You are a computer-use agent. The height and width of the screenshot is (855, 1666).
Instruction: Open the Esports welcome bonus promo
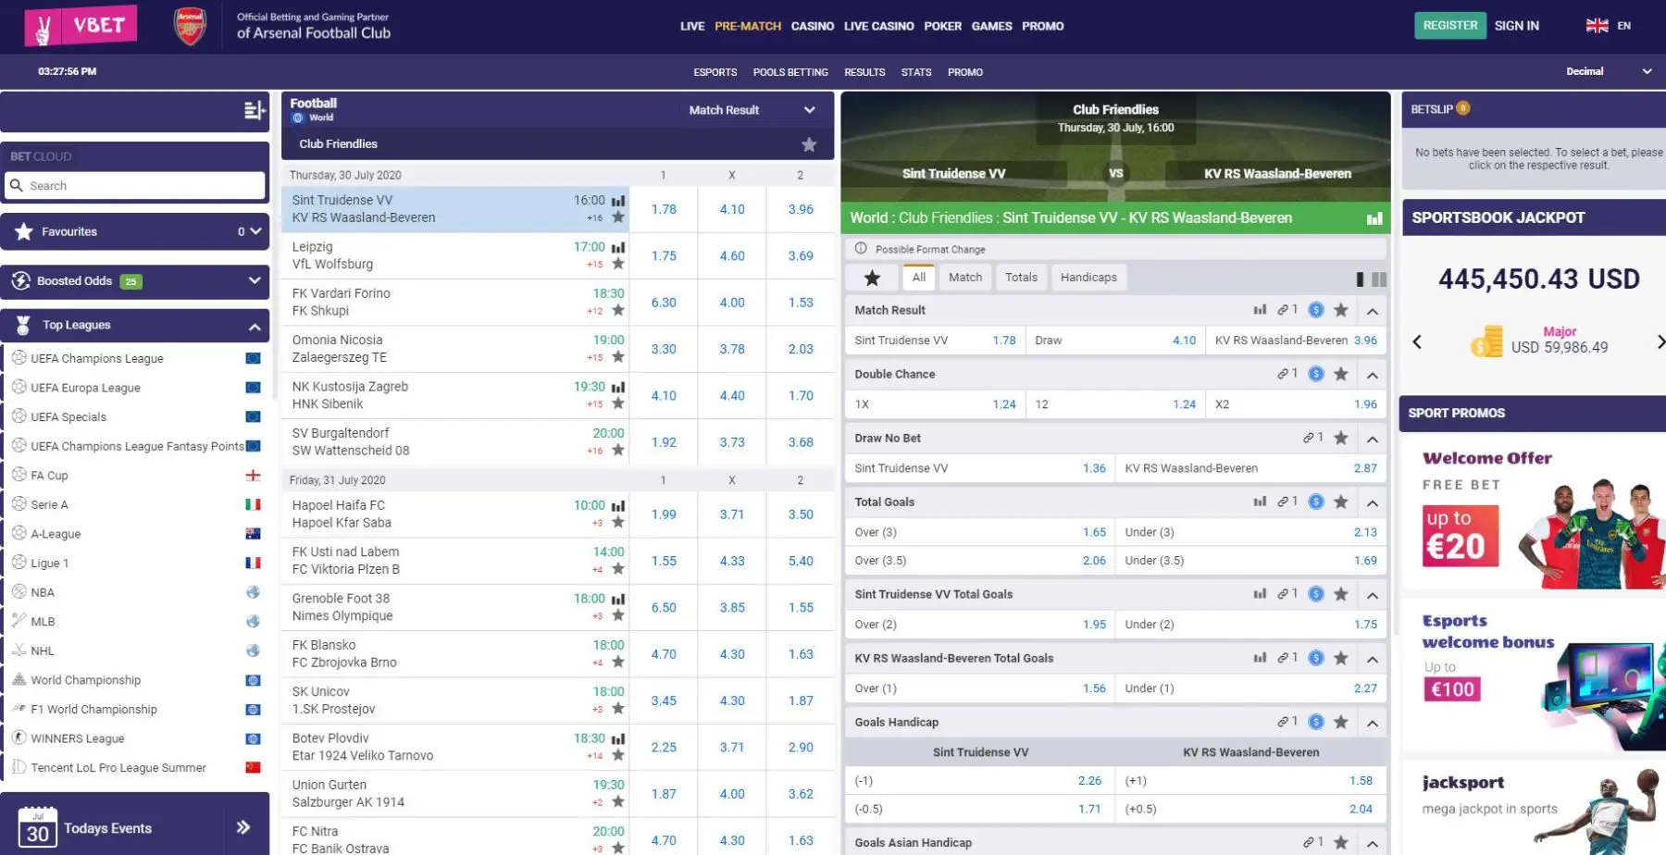coord(1534,673)
